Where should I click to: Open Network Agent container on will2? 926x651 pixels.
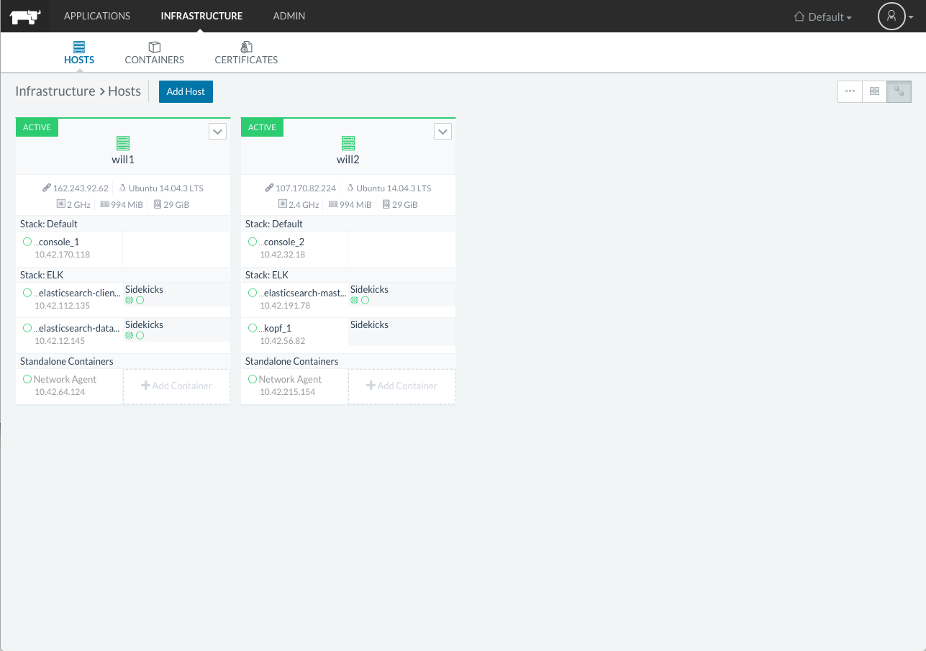[290, 379]
